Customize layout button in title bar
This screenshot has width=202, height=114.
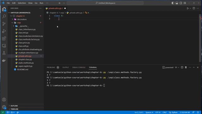185,3
